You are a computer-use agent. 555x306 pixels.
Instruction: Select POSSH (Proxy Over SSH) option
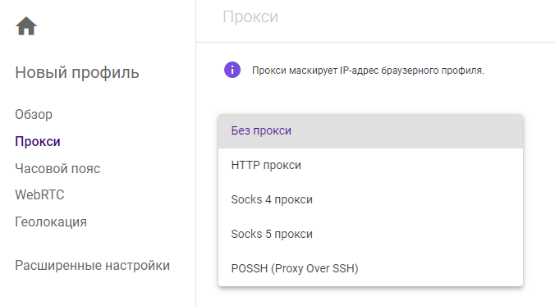pos(370,268)
